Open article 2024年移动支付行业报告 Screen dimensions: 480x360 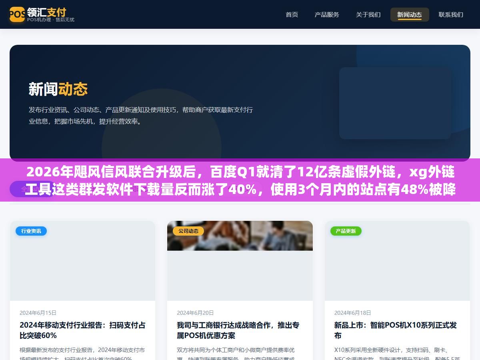coord(82,330)
